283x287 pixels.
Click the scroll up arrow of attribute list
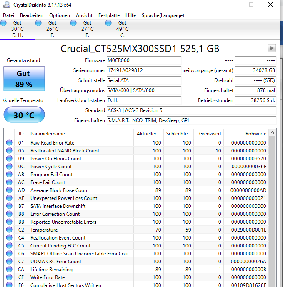pos(273,132)
